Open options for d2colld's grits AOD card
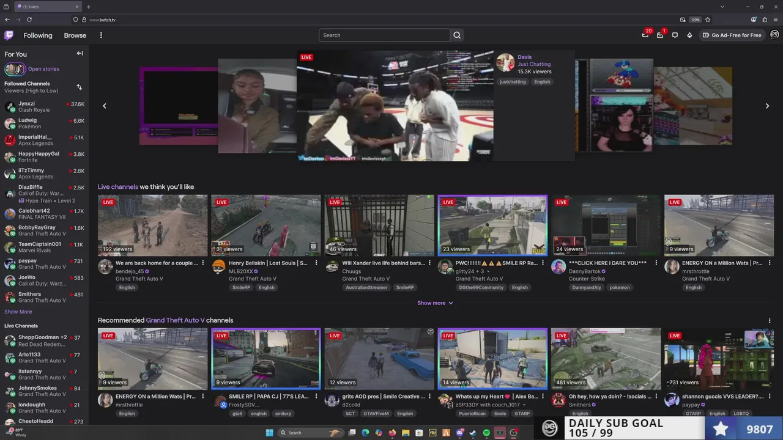Screen dimensions: 783x440 [x=429, y=397]
